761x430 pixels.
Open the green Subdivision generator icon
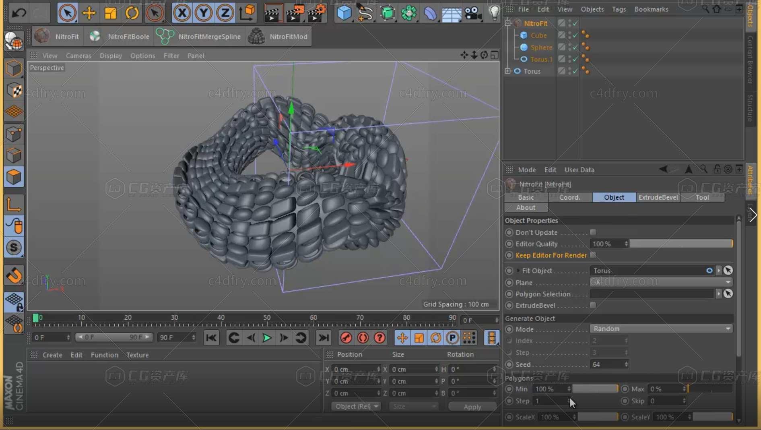pyautogui.click(x=387, y=13)
